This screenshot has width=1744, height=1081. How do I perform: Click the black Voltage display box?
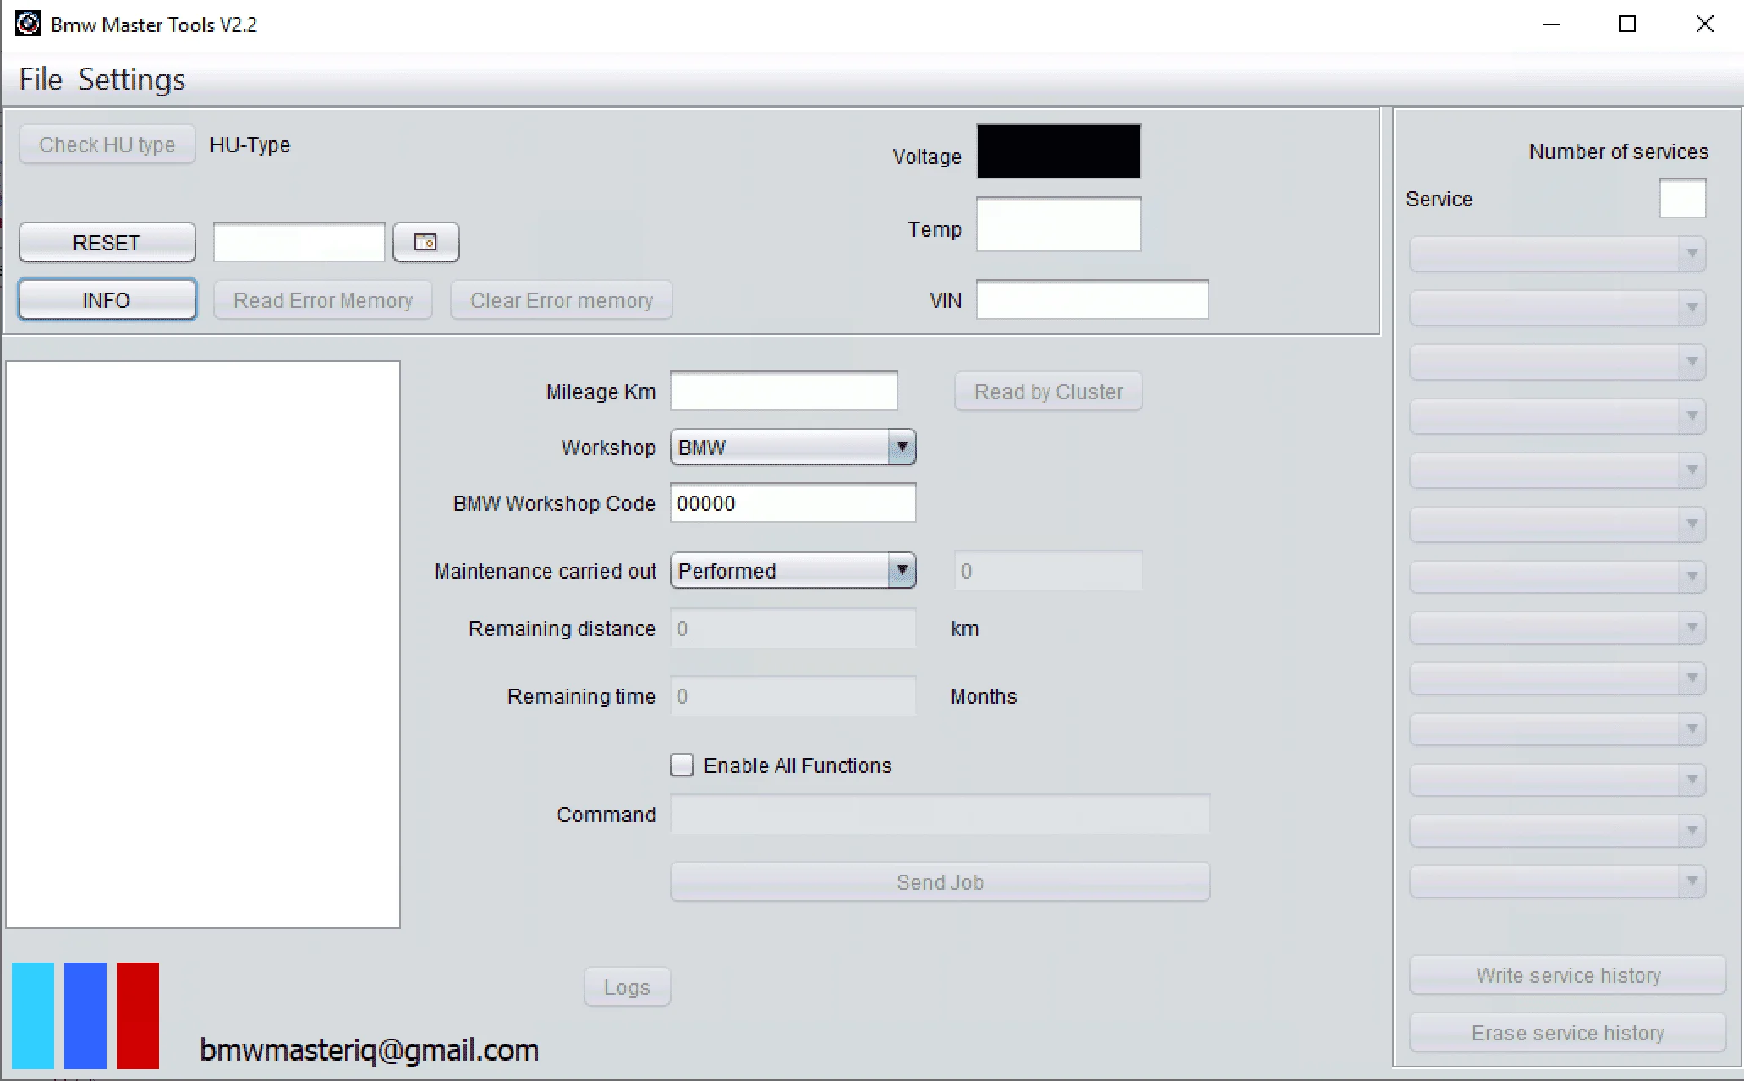(x=1058, y=151)
